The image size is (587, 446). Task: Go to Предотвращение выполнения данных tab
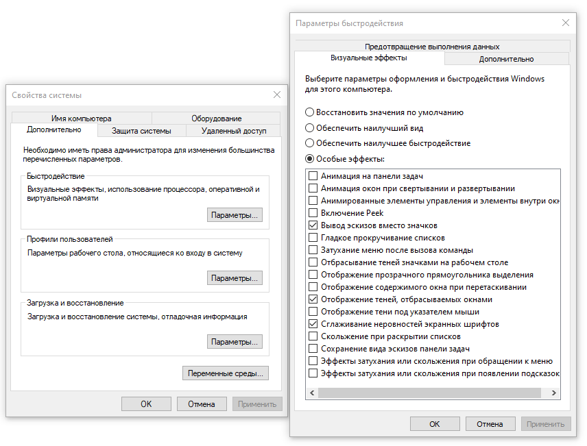click(x=432, y=47)
